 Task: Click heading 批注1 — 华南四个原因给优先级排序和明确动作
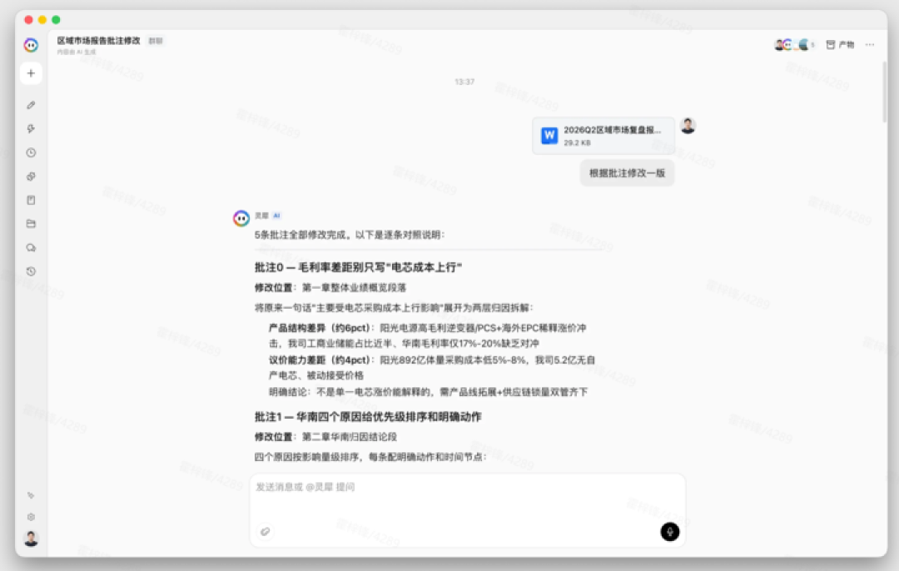368,417
